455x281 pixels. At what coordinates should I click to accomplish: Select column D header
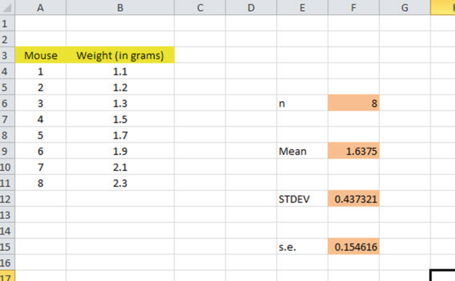point(250,7)
